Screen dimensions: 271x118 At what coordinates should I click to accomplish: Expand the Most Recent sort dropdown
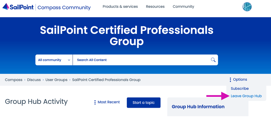(x=107, y=102)
